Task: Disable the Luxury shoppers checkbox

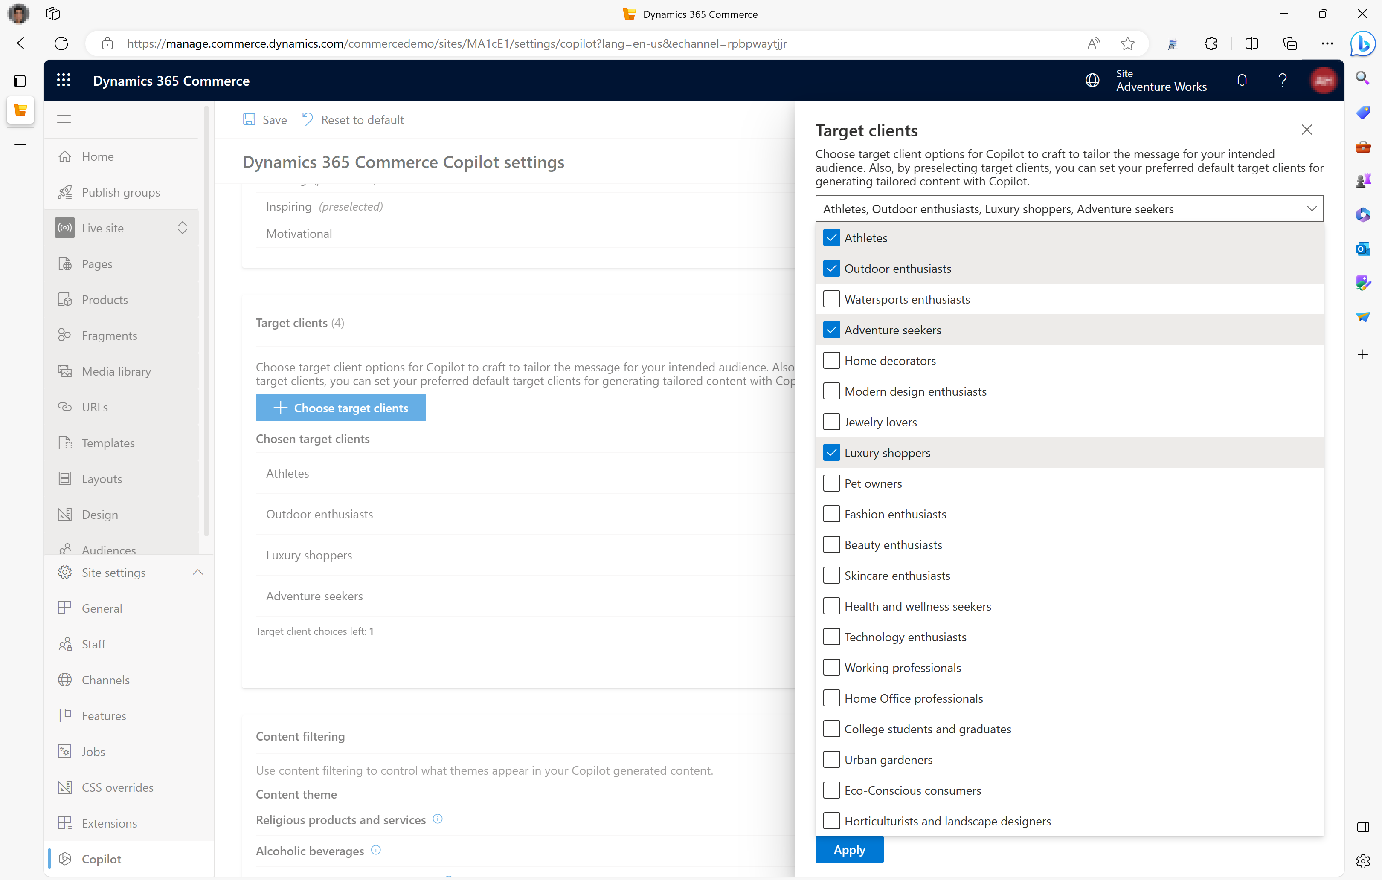Action: coord(831,452)
